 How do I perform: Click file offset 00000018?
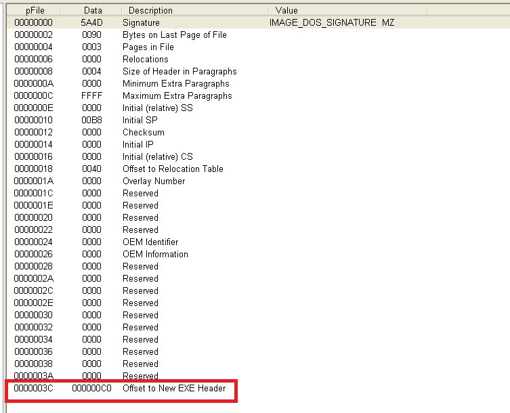pos(33,169)
